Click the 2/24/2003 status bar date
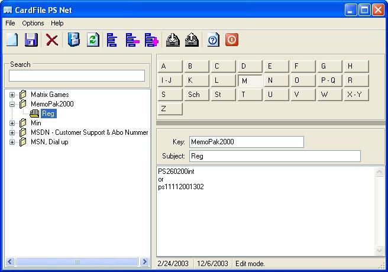The height and width of the screenshot is (272, 388). click(173, 264)
